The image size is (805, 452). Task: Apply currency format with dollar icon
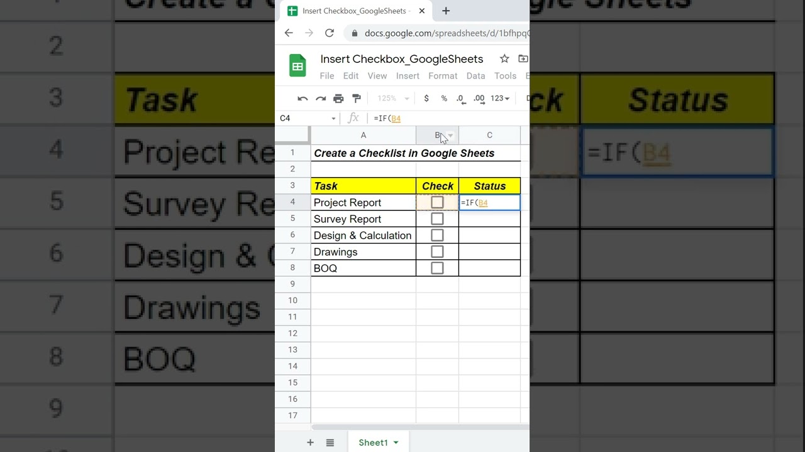pos(426,99)
